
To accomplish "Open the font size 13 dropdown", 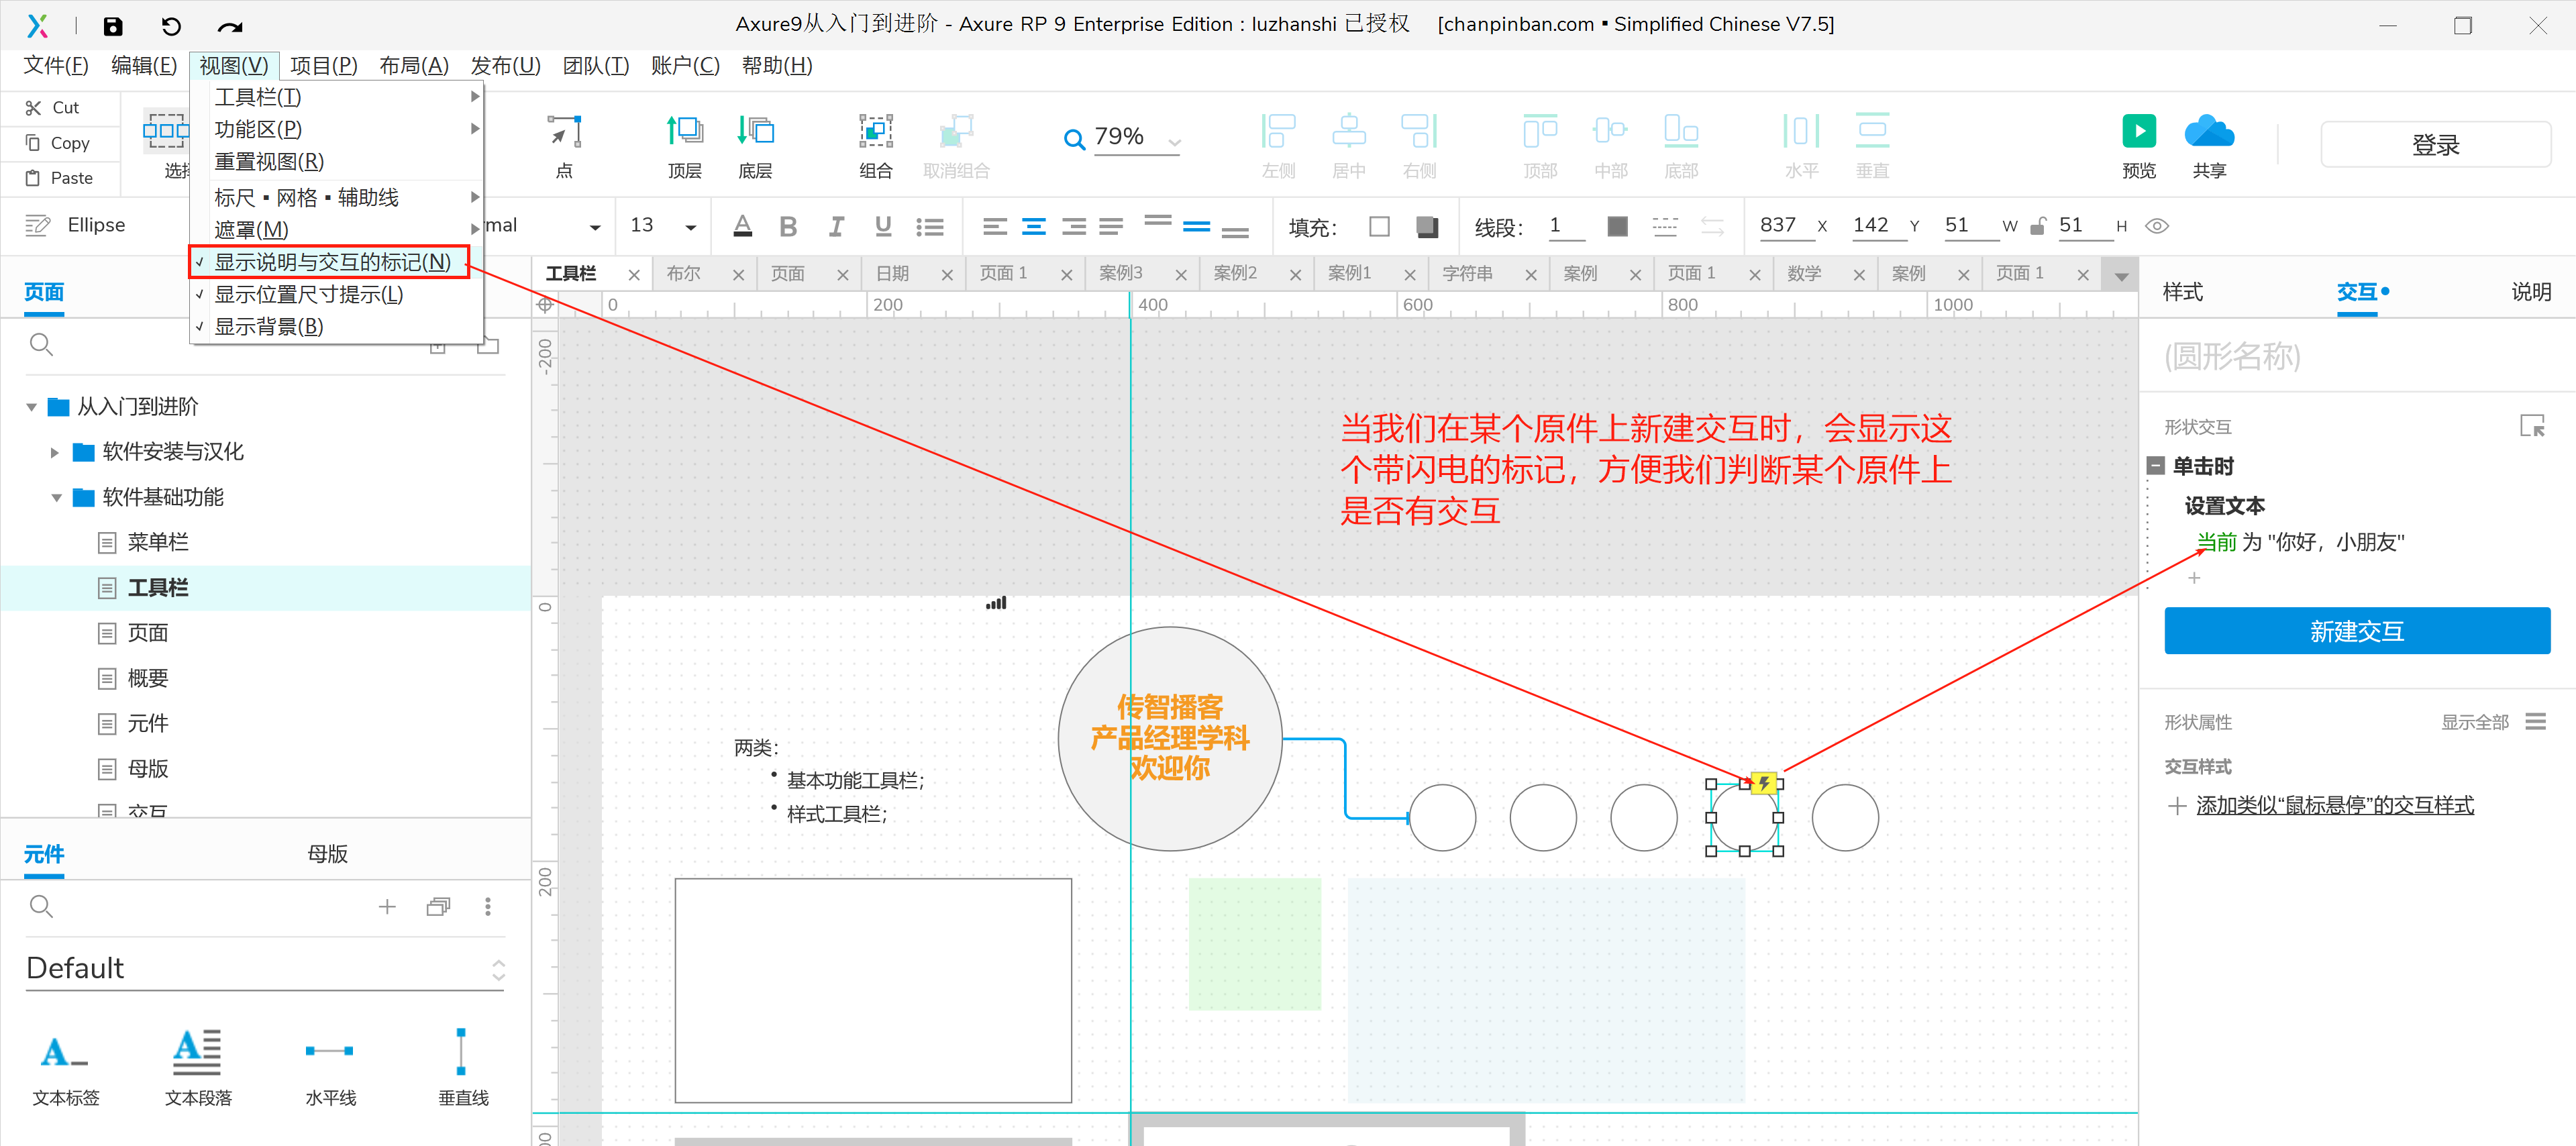I will (x=690, y=227).
